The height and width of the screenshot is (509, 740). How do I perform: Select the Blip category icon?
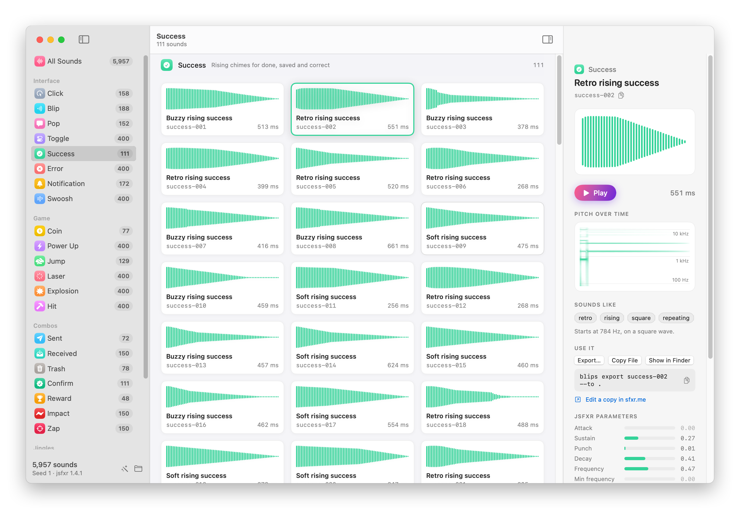coord(40,108)
